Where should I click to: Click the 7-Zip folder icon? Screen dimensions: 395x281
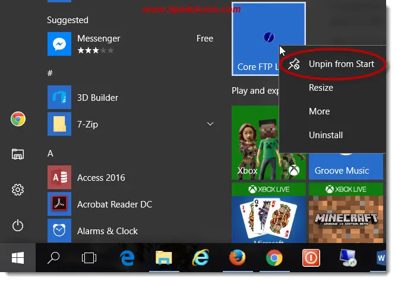click(59, 124)
